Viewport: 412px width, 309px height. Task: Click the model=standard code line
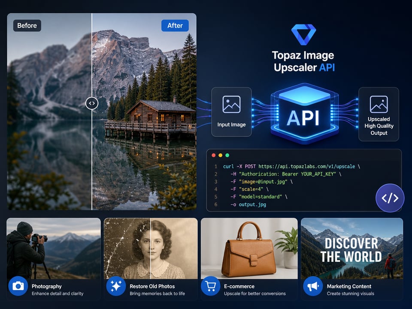(x=259, y=197)
